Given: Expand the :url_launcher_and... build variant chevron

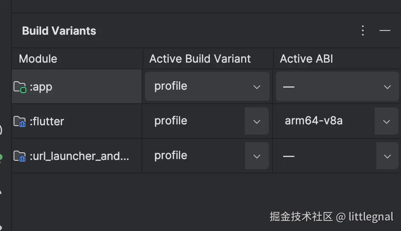Looking at the screenshot, I should pos(256,156).
